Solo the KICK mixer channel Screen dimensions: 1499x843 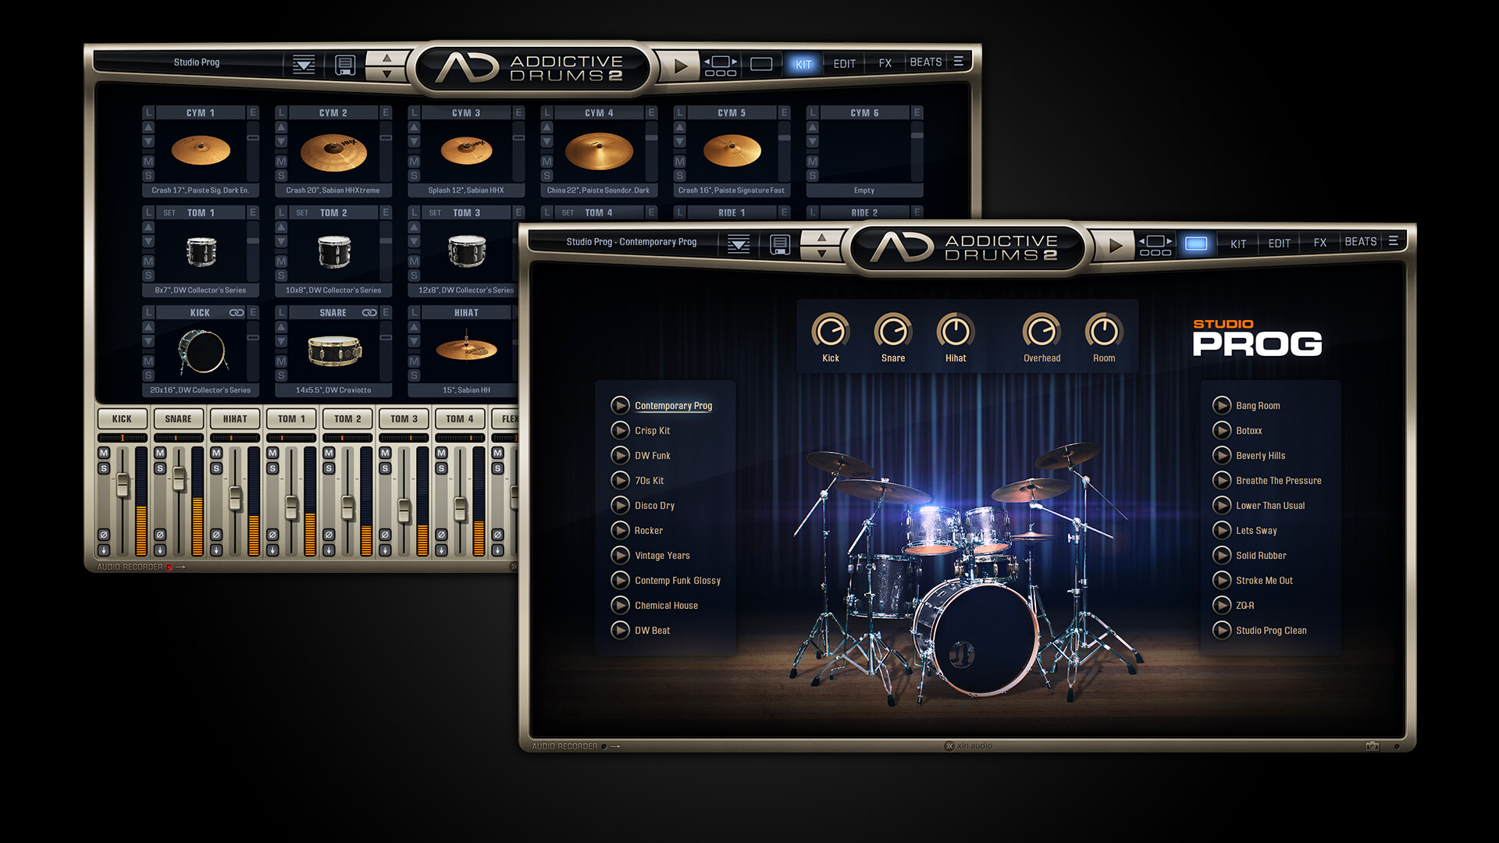click(104, 468)
